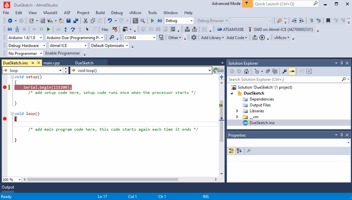This screenshot has width=352, height=200.
Task: Click the Quick Launch search field
Action: 286,4
